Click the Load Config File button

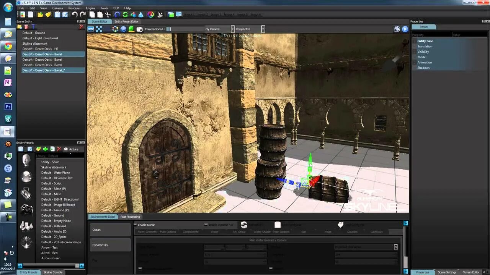[351, 225]
